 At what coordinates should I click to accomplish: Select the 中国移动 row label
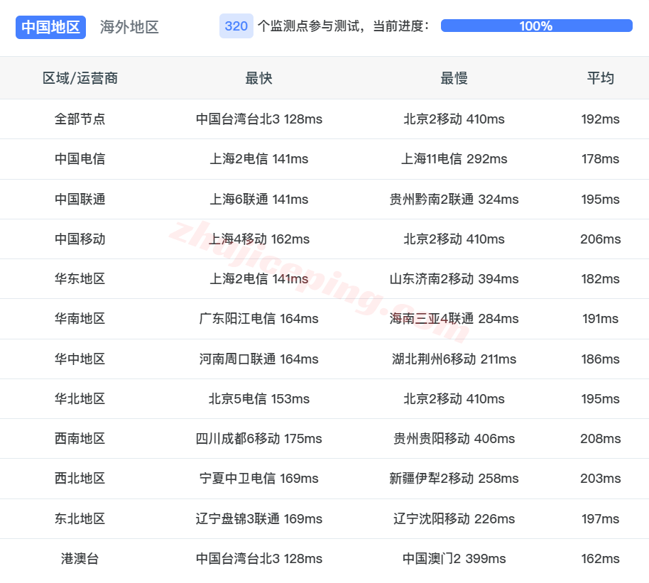pyautogui.click(x=80, y=239)
